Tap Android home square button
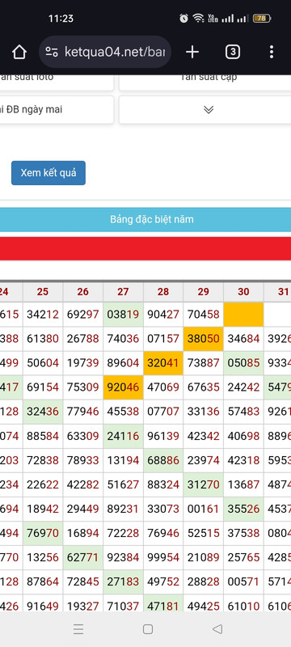The height and width of the screenshot is (647, 291). (x=148, y=629)
